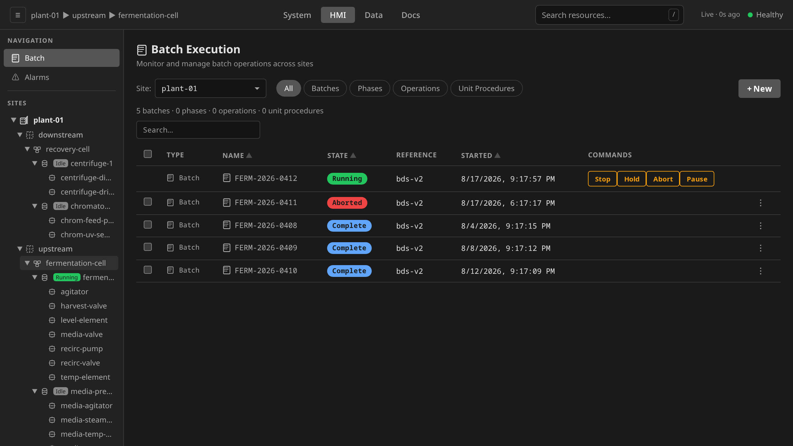Select media-valve in the tree

tap(81, 334)
